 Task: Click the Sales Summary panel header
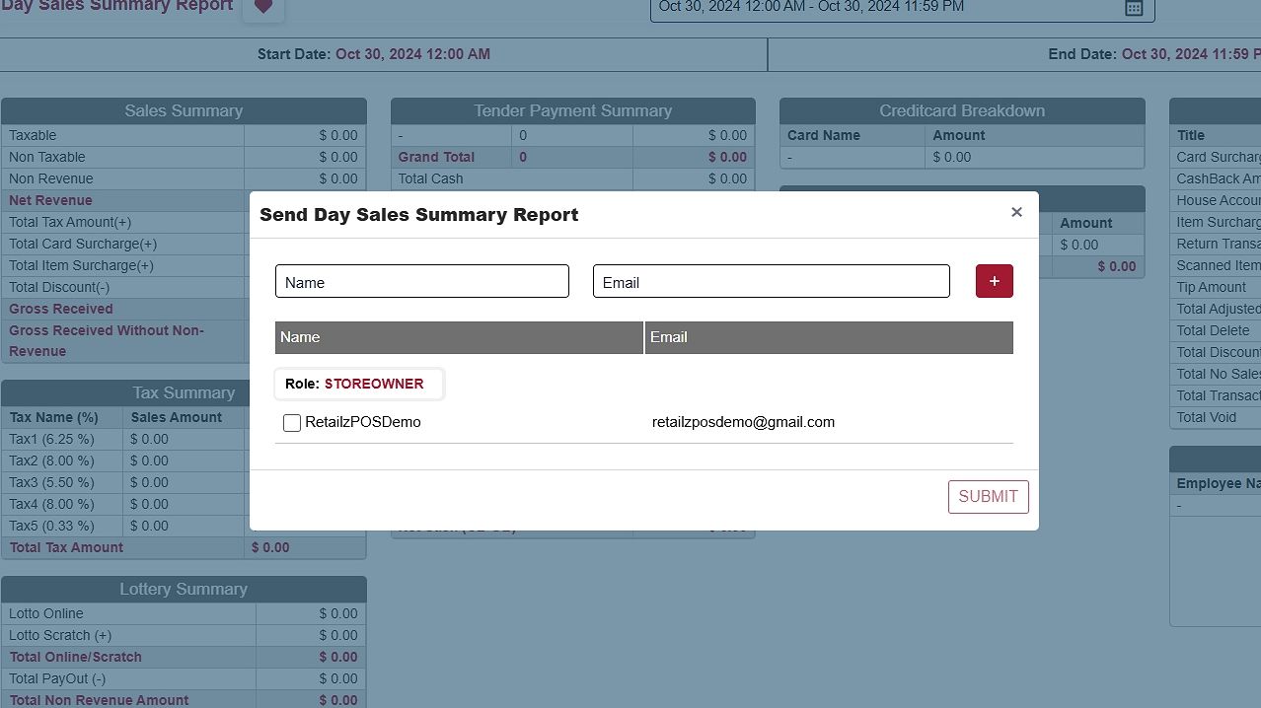pos(184,110)
